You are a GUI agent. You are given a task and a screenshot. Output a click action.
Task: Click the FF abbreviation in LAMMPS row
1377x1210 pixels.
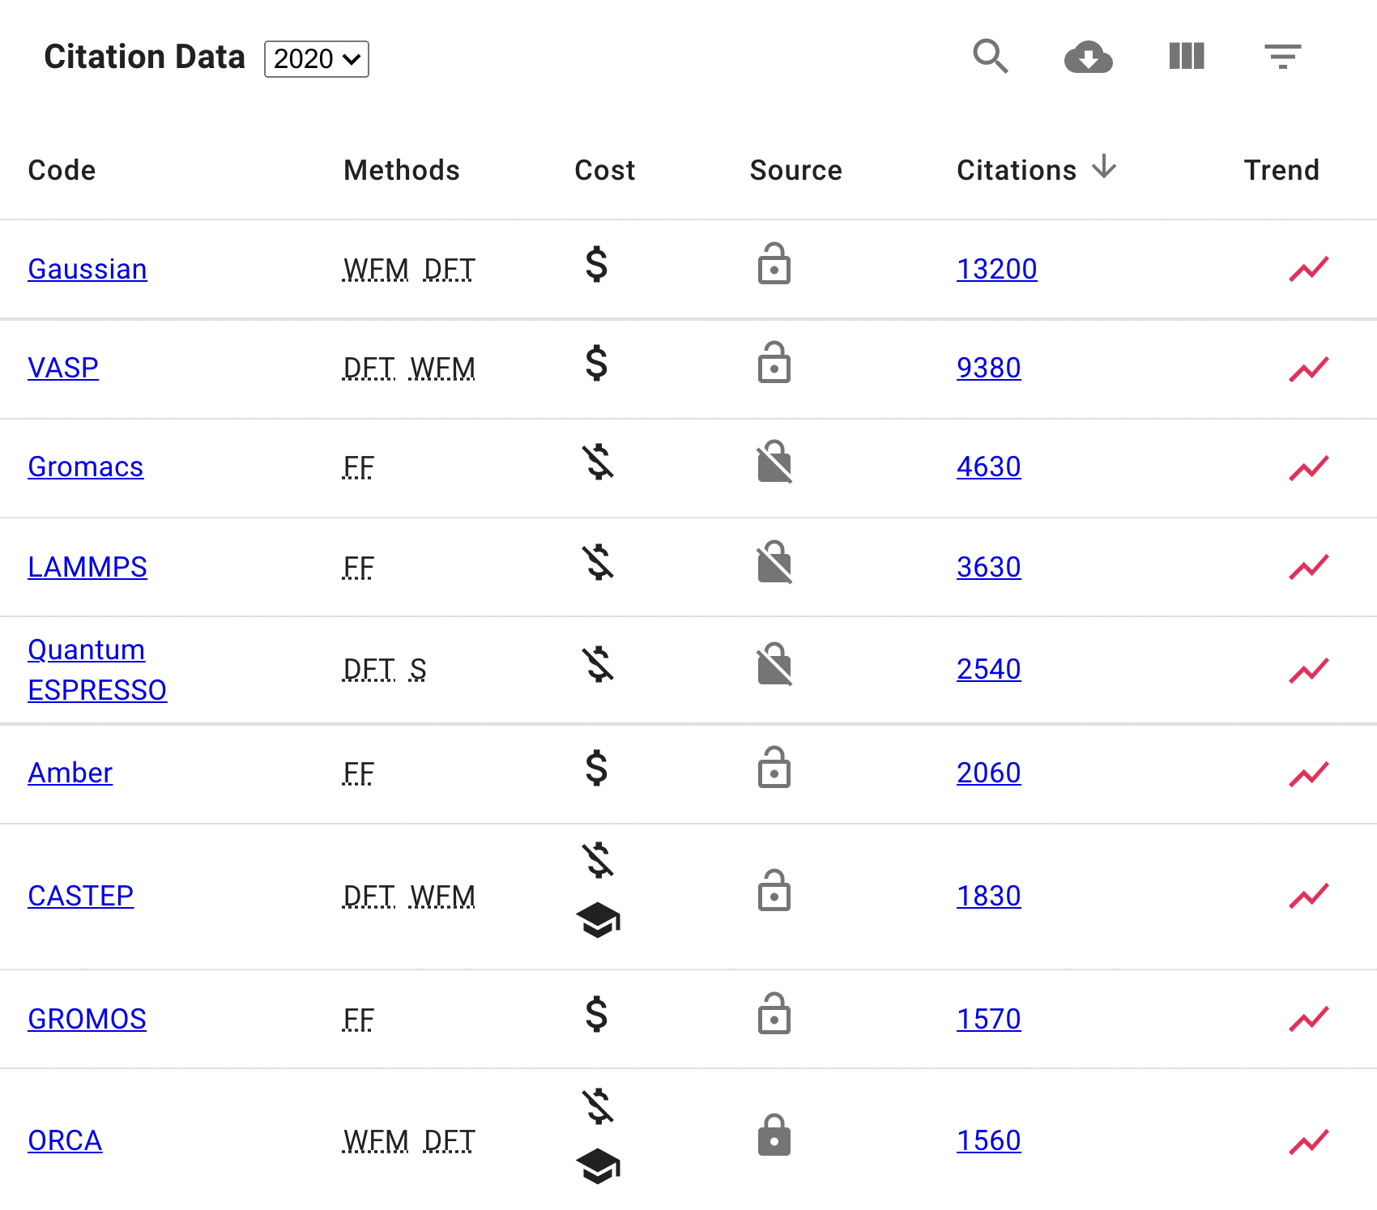(x=358, y=567)
